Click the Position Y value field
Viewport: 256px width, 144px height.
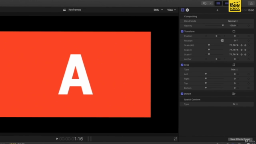tap(235, 36)
